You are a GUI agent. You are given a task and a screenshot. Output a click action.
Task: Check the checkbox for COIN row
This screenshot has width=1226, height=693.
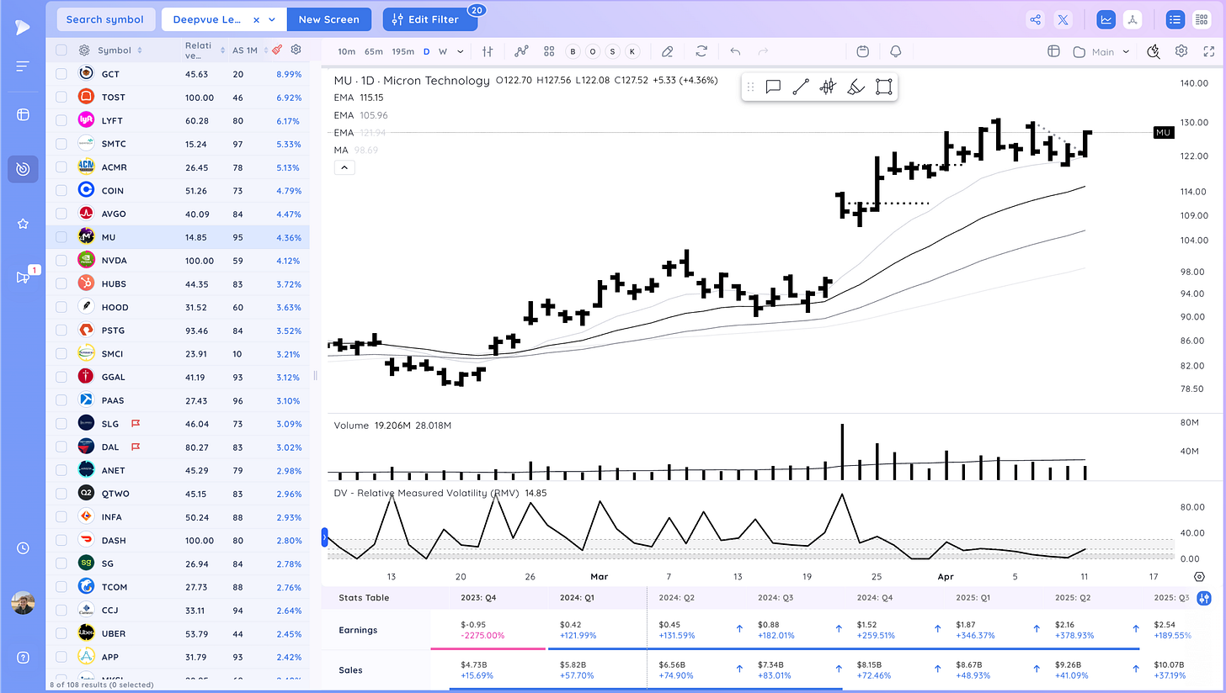(61, 190)
